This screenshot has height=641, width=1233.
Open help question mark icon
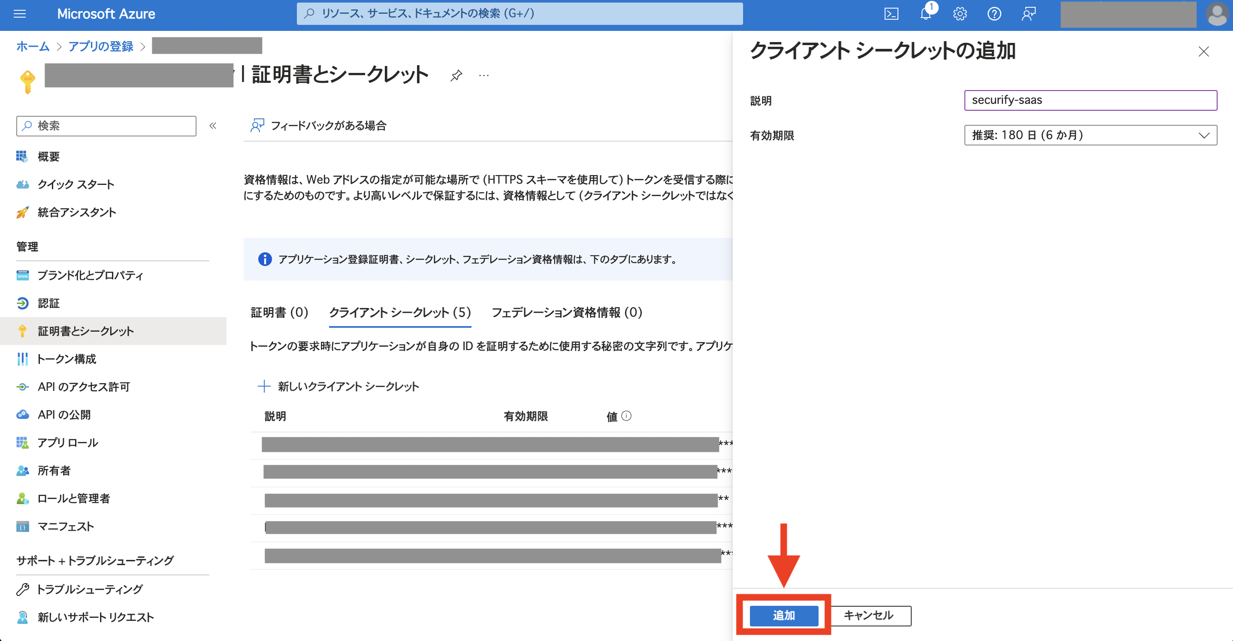tap(994, 14)
